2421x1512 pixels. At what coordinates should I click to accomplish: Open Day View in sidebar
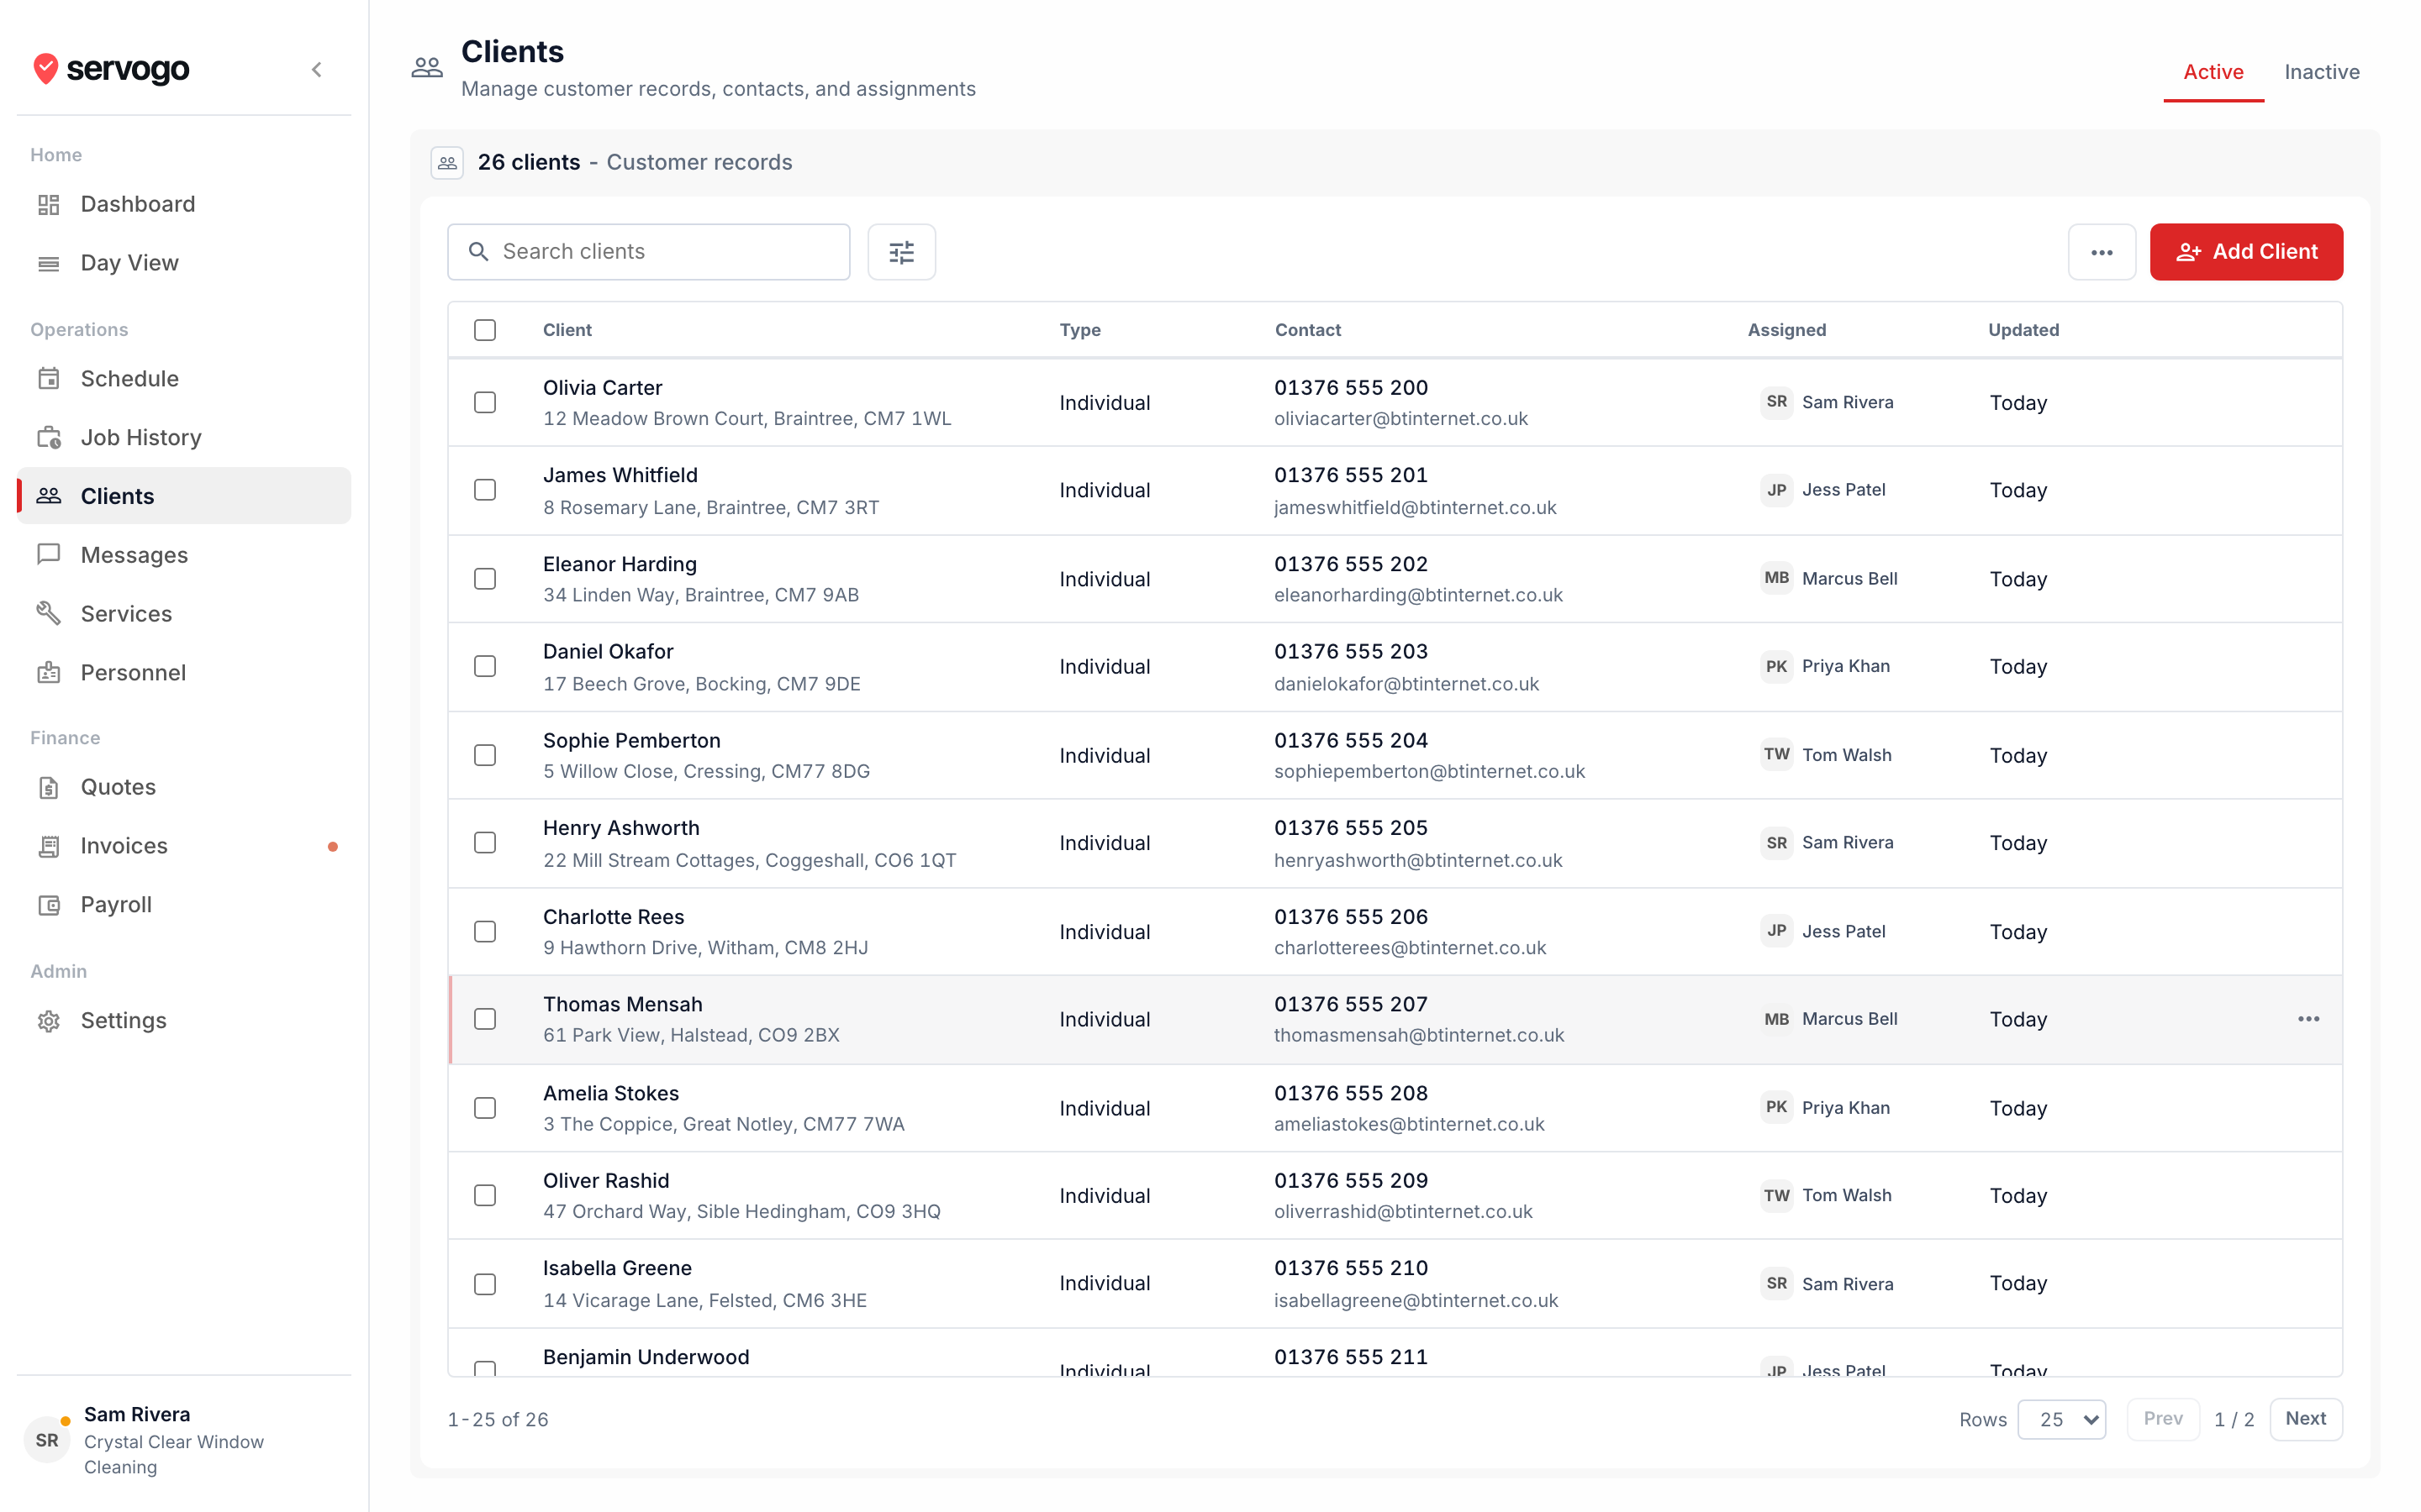(184, 263)
